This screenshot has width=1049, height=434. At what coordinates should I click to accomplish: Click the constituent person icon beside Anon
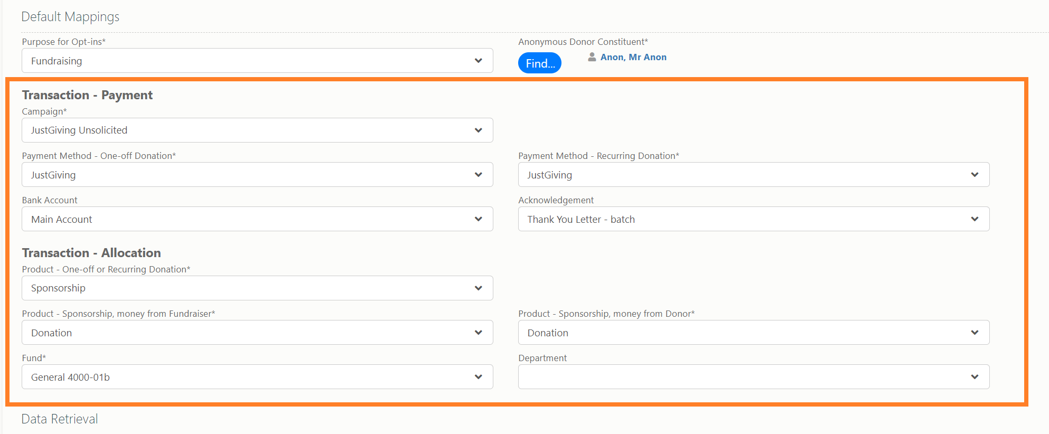coord(592,57)
